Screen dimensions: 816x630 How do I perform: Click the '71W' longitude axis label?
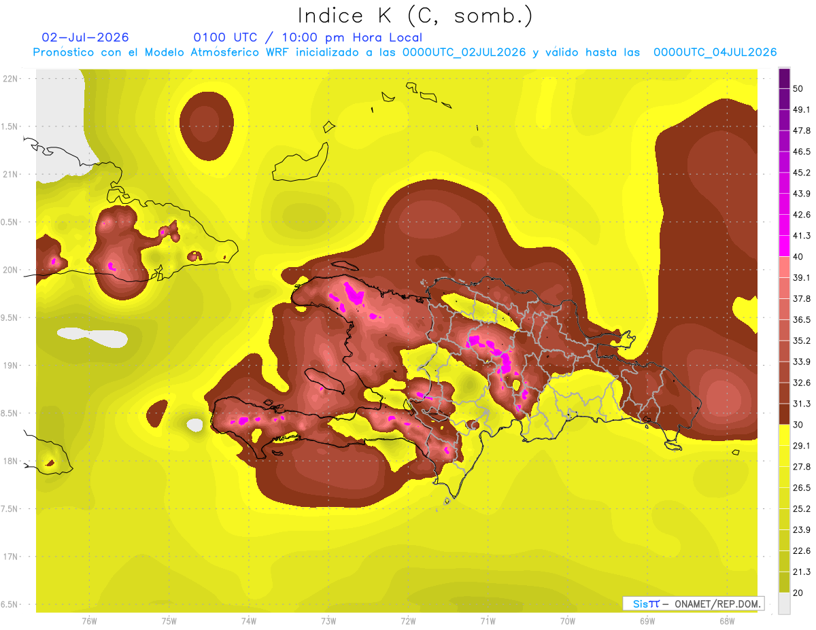point(488,621)
